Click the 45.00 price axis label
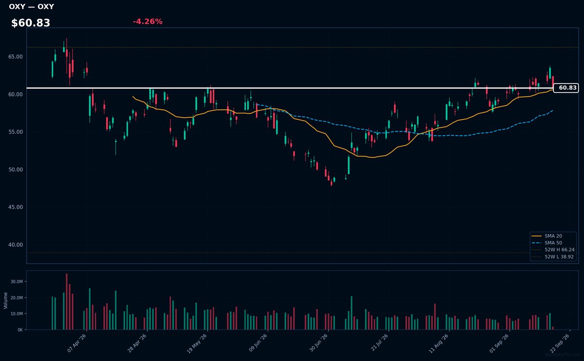Image resolution: width=584 pixels, height=361 pixels. tap(16, 207)
